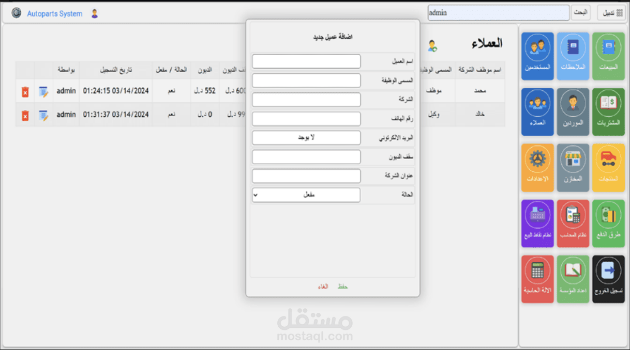Click the date cell 01:31:37 03/14/2024
The width and height of the screenshot is (630, 350).
pos(116,115)
